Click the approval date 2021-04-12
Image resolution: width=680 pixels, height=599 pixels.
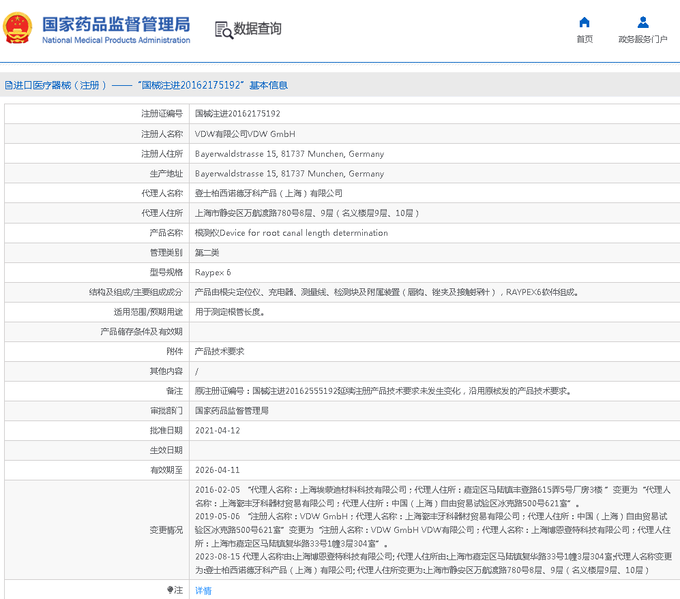click(218, 431)
